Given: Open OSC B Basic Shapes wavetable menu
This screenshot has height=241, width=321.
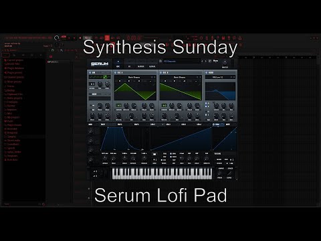Looking at the screenshot, I should point(179,77).
